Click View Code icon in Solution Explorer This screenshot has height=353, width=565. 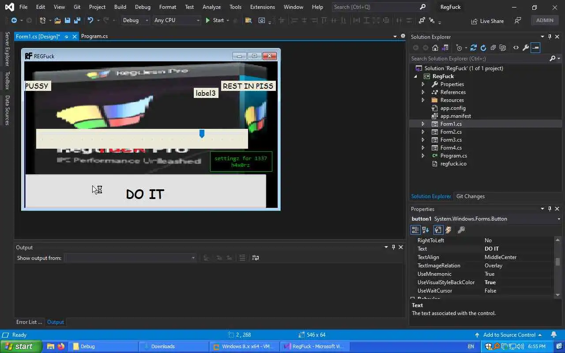pyautogui.click(x=516, y=48)
